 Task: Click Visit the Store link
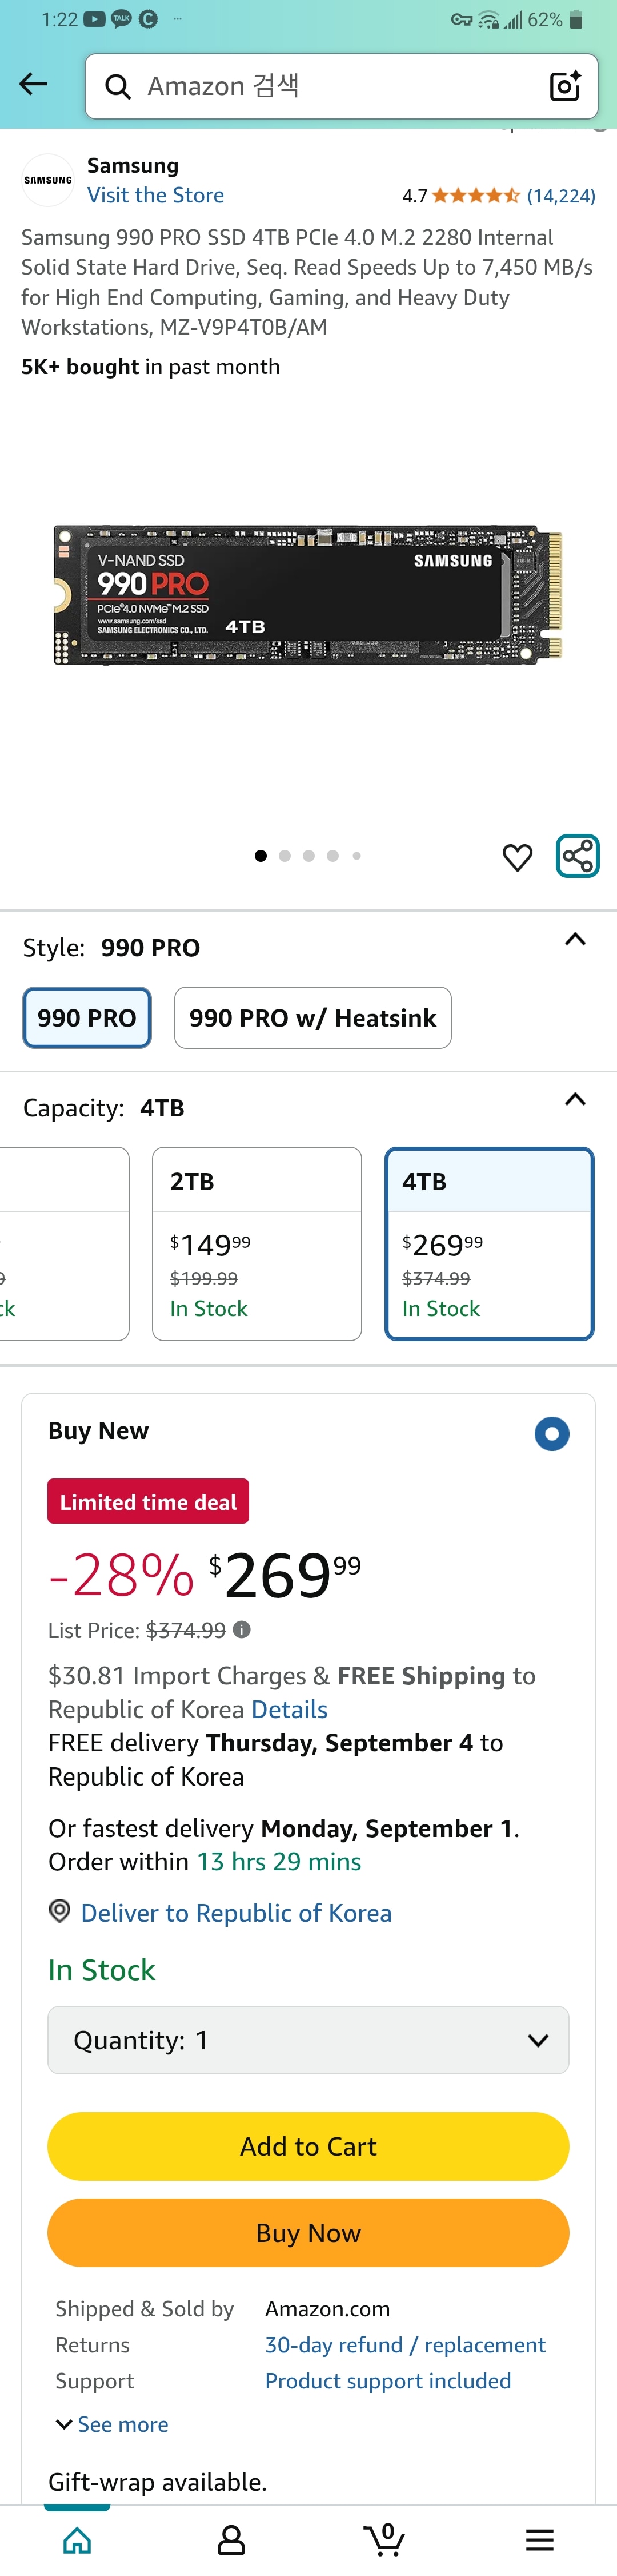(x=156, y=195)
